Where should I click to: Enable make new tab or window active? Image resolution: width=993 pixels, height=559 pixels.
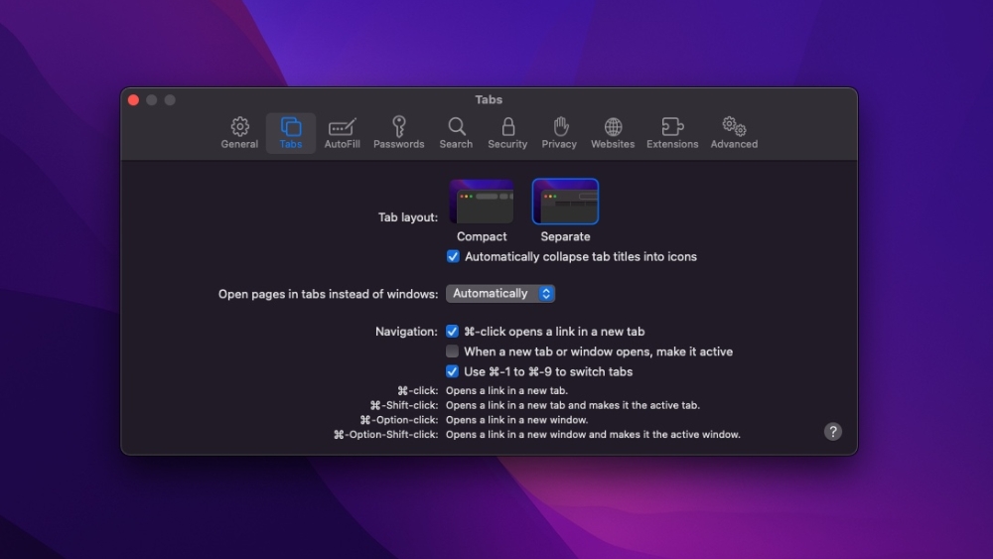click(x=452, y=351)
